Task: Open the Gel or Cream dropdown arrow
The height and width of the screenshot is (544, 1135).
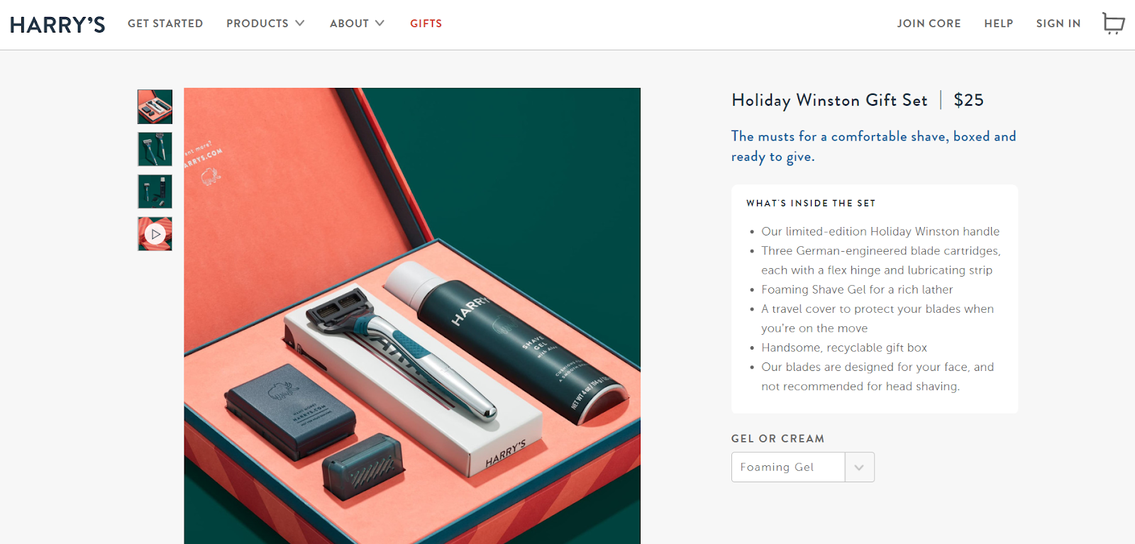Action: [x=859, y=467]
